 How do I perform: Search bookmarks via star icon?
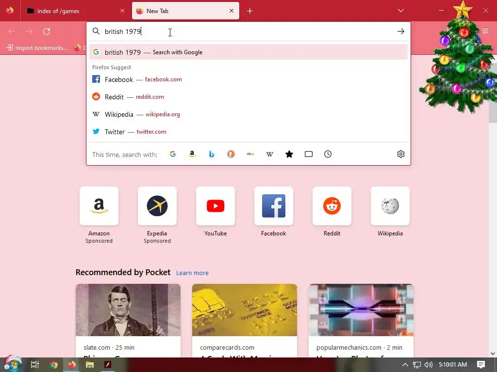click(289, 154)
